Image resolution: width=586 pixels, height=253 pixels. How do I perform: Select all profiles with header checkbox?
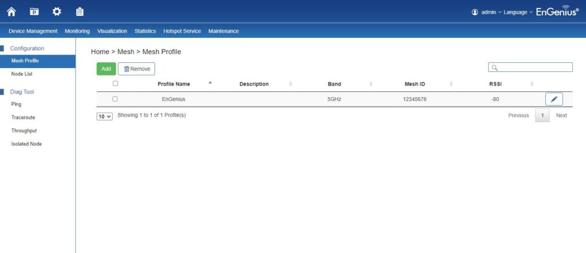tap(115, 83)
